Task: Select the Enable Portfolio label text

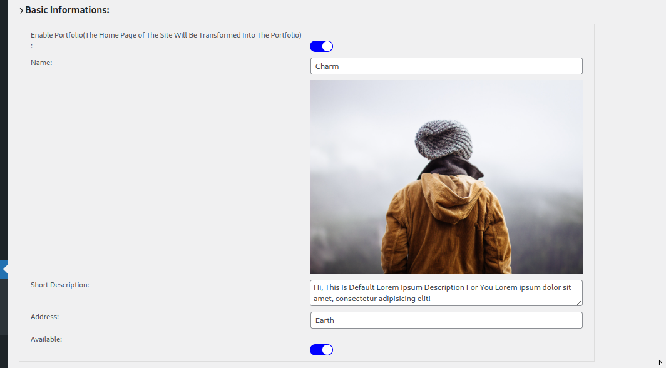Action: click(166, 40)
